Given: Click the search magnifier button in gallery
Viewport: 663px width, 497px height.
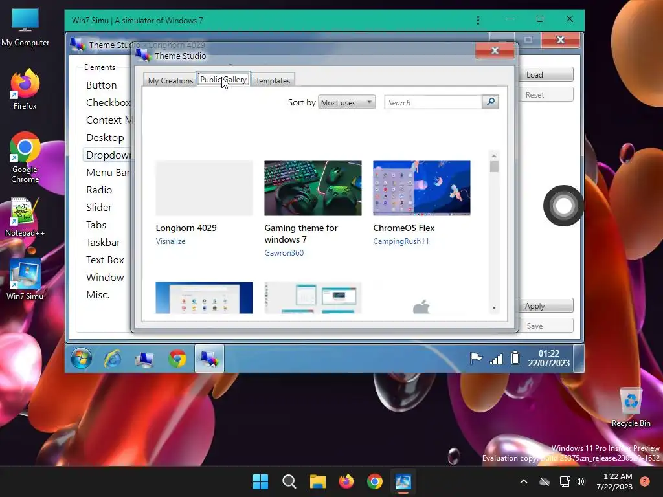Looking at the screenshot, I should point(491,102).
